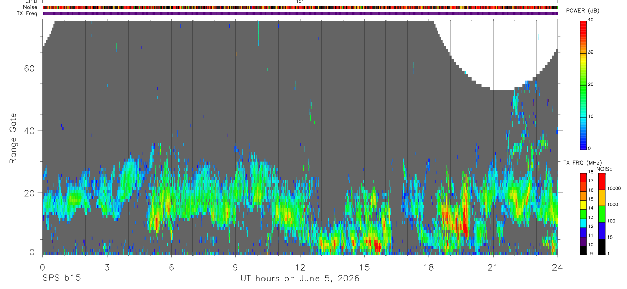Click the Noise color strip above the plot

(300, 8)
